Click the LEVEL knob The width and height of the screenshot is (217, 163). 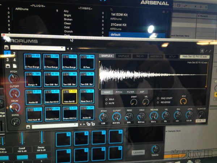[x=189, y=115]
